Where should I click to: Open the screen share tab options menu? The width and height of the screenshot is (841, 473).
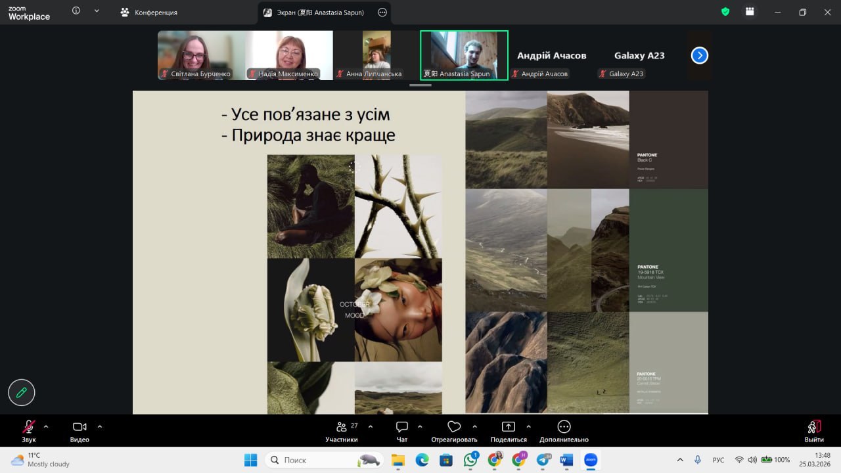382,12
